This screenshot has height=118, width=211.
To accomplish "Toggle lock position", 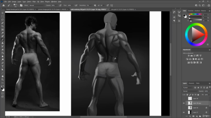I will click(x=193, y=95).
